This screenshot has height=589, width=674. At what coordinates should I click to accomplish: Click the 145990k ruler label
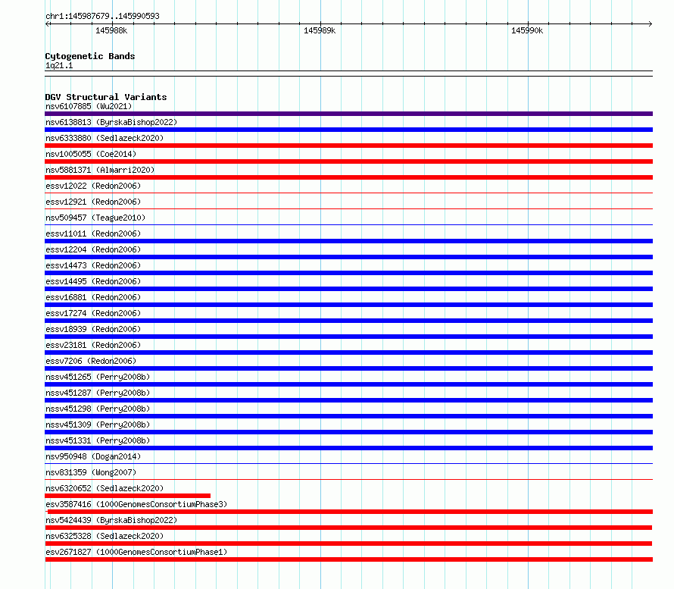(527, 30)
